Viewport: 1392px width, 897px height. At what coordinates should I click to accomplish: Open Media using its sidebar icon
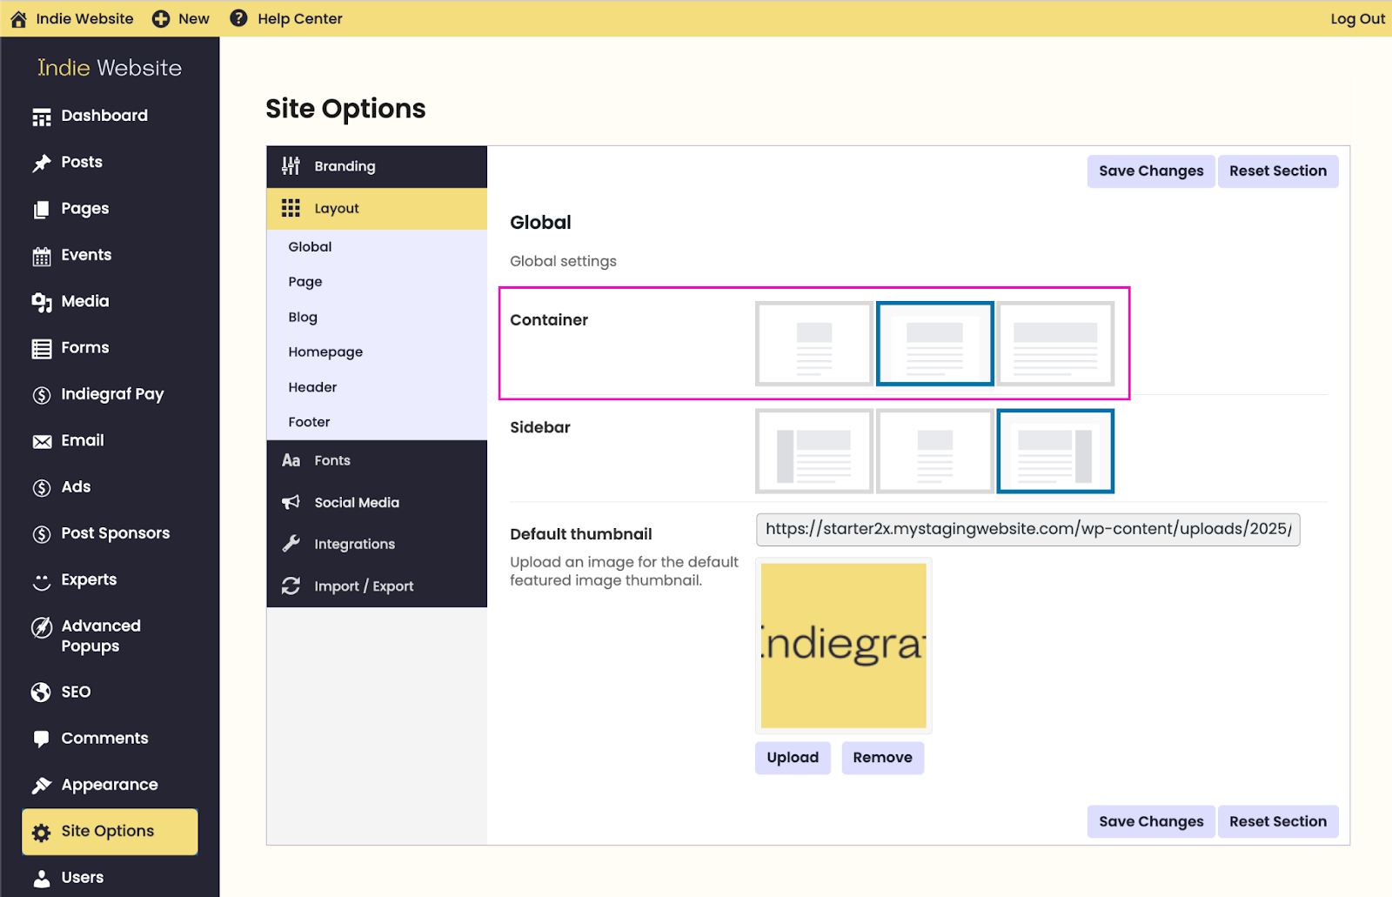point(42,302)
